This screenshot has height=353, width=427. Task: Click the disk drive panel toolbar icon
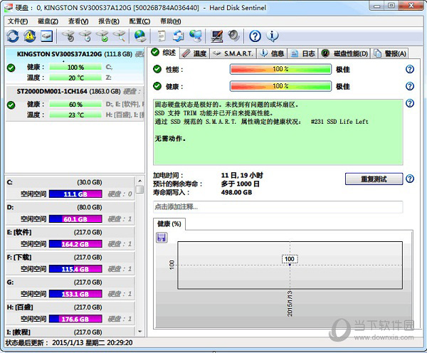46,36
